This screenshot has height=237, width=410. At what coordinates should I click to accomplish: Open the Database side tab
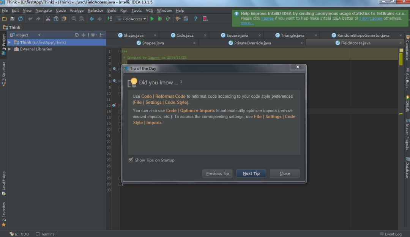(x=407, y=167)
